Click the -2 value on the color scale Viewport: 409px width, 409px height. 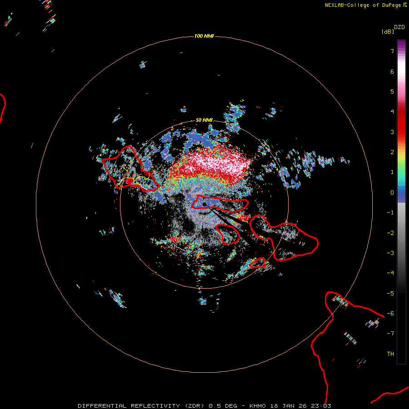[390, 233]
